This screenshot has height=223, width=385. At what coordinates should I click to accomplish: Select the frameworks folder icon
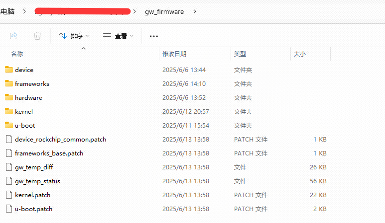pos(9,83)
